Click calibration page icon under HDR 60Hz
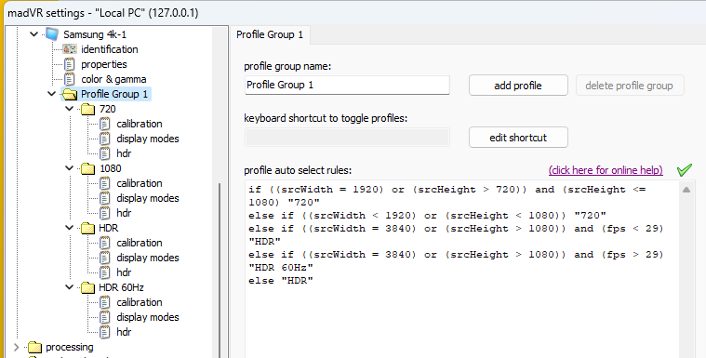The image size is (706, 358). [104, 302]
